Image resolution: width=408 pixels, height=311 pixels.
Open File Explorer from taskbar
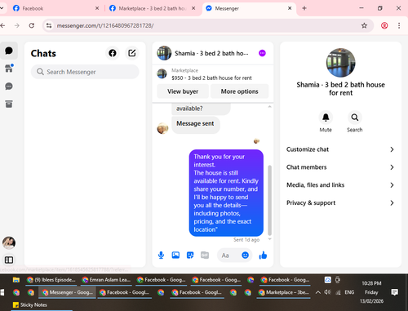pyautogui.click(x=16, y=280)
